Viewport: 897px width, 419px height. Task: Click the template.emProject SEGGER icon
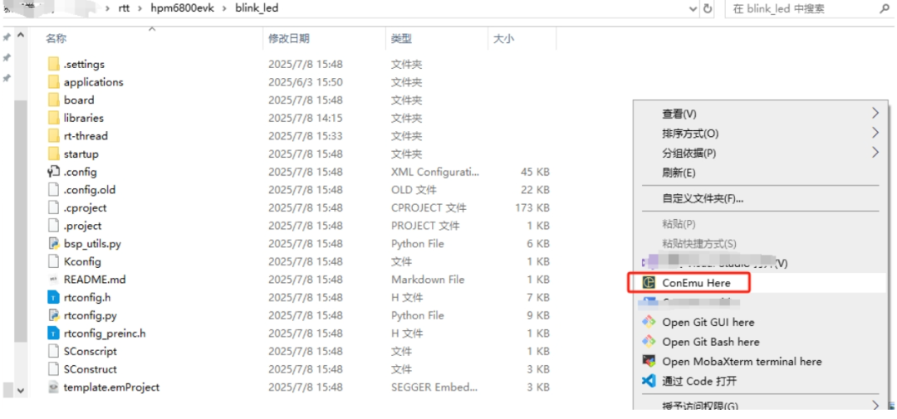[53, 387]
